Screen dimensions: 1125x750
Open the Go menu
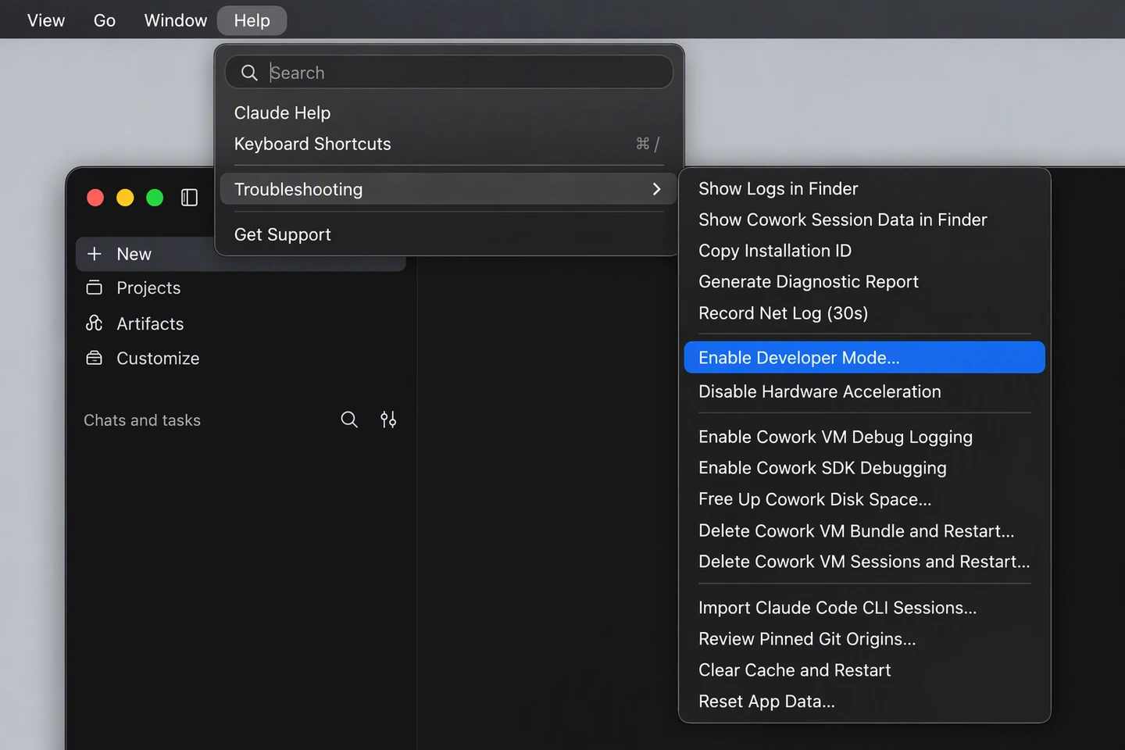pyautogui.click(x=105, y=20)
